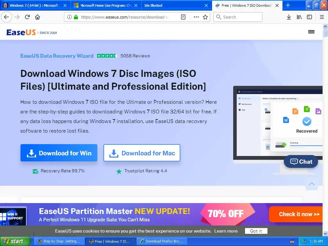
Task: Click the Recovery Rate 99.7% text
Action: tap(62, 171)
